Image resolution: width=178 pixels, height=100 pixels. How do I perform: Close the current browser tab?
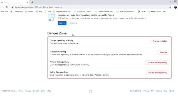click(x=27, y=2)
